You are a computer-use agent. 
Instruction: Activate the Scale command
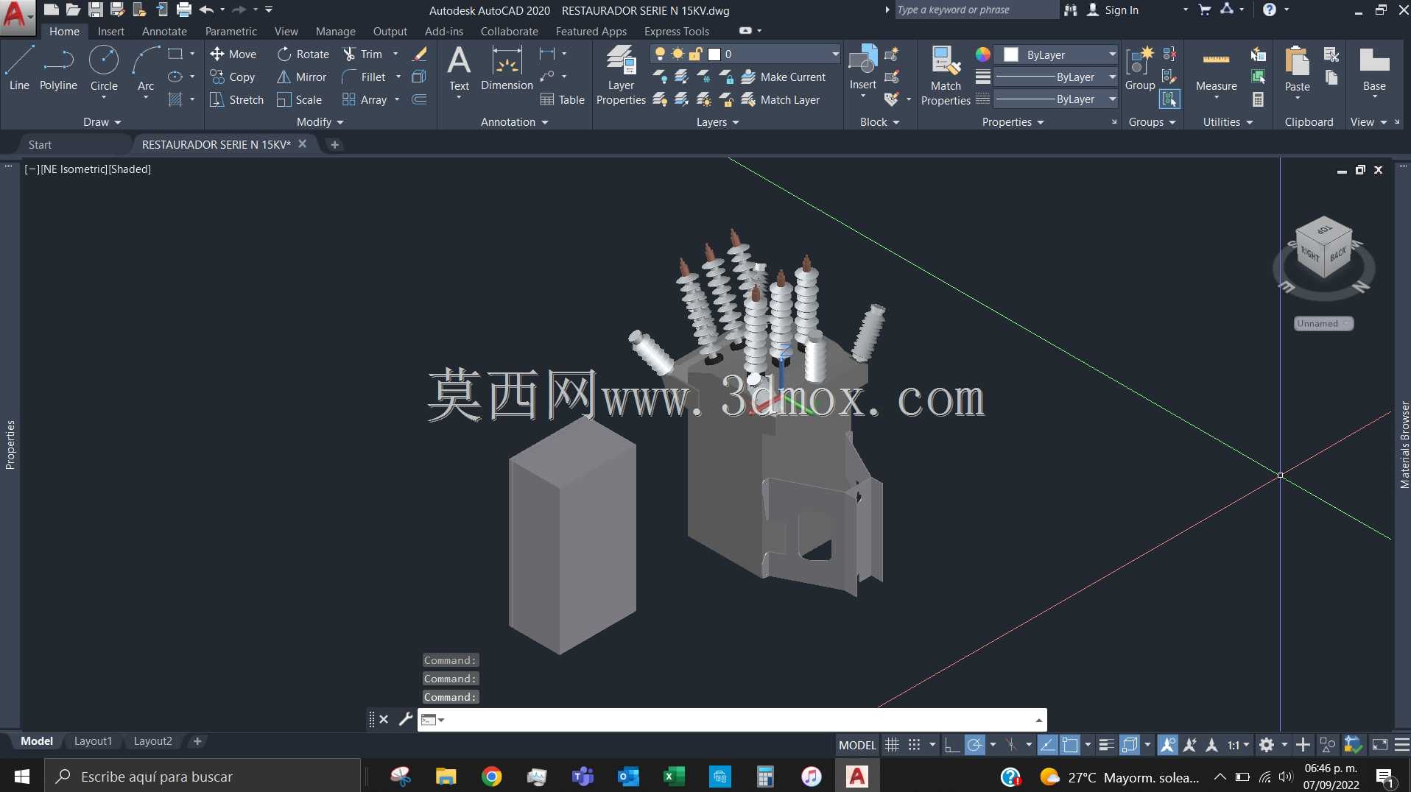click(x=299, y=99)
